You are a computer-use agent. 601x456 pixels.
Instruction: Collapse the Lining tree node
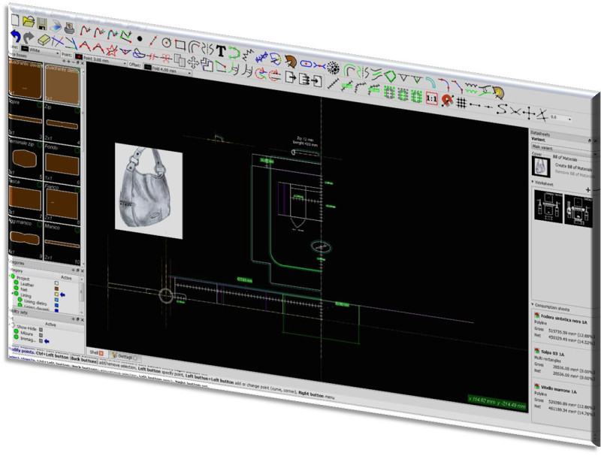[13, 294]
